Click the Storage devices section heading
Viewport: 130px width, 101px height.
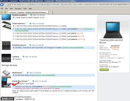[x=9, y=65]
